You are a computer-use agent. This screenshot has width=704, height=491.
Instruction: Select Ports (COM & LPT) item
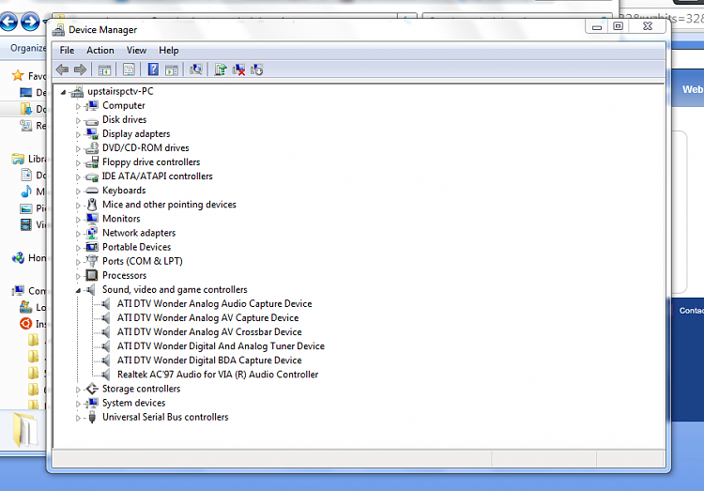click(x=143, y=261)
